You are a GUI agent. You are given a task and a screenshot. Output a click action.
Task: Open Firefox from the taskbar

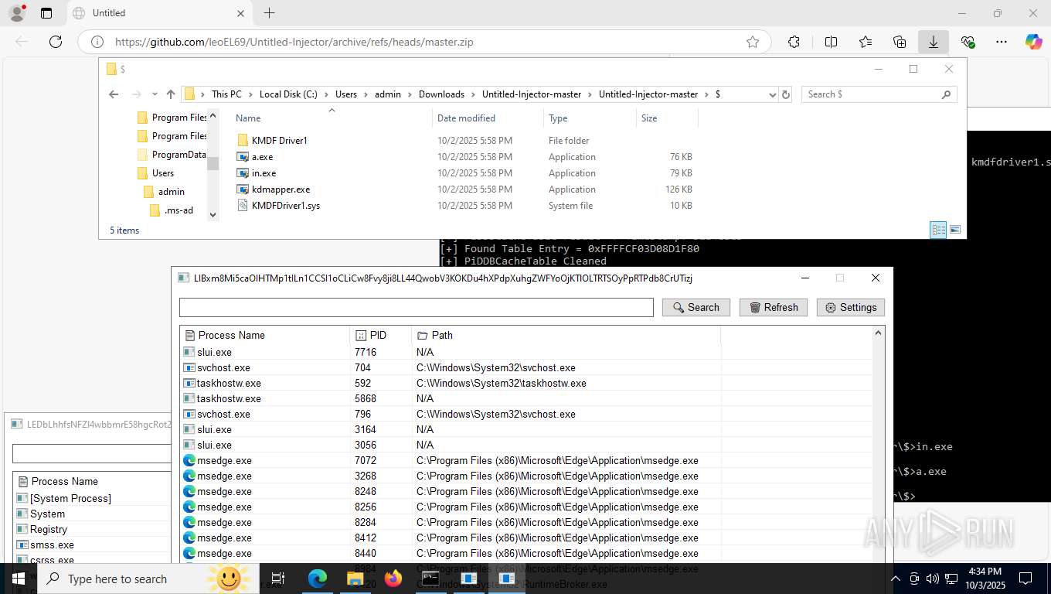pos(393,579)
